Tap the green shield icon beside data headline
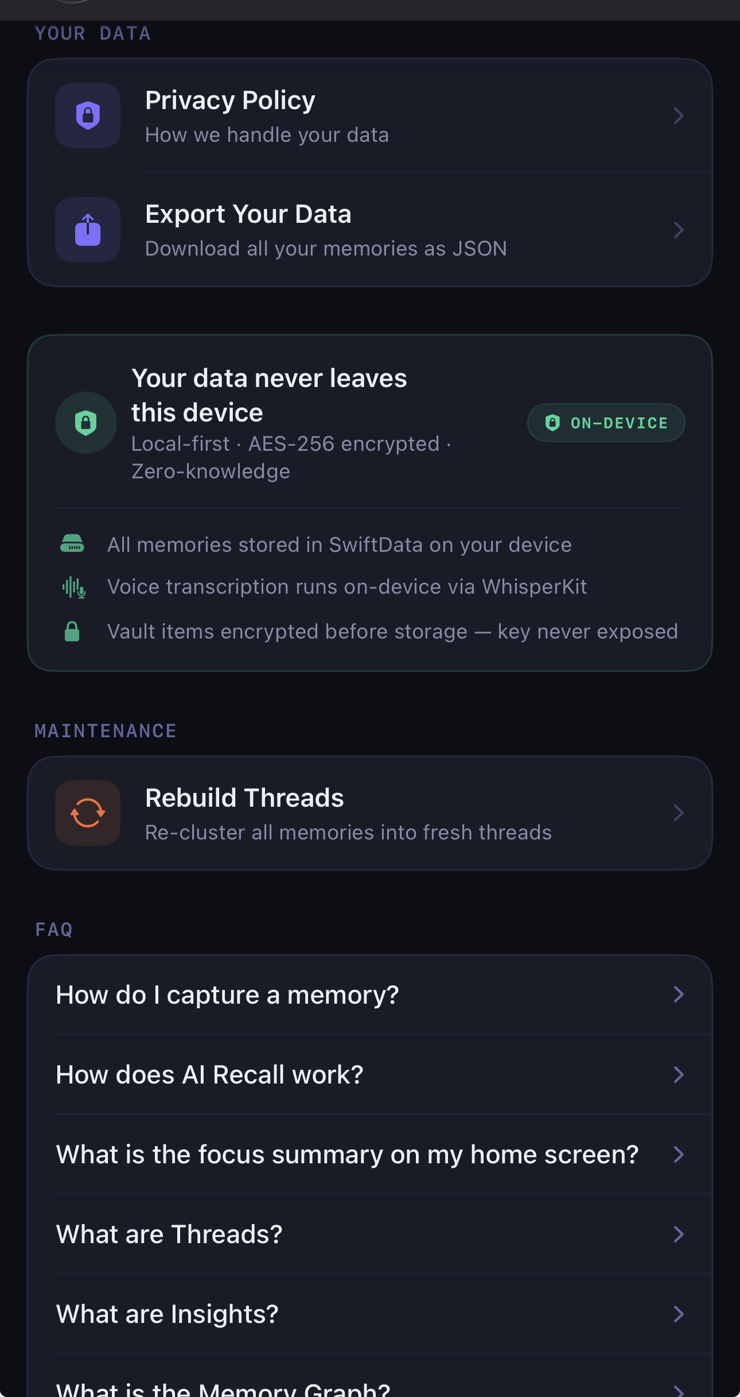This screenshot has height=1397, width=740. [86, 423]
